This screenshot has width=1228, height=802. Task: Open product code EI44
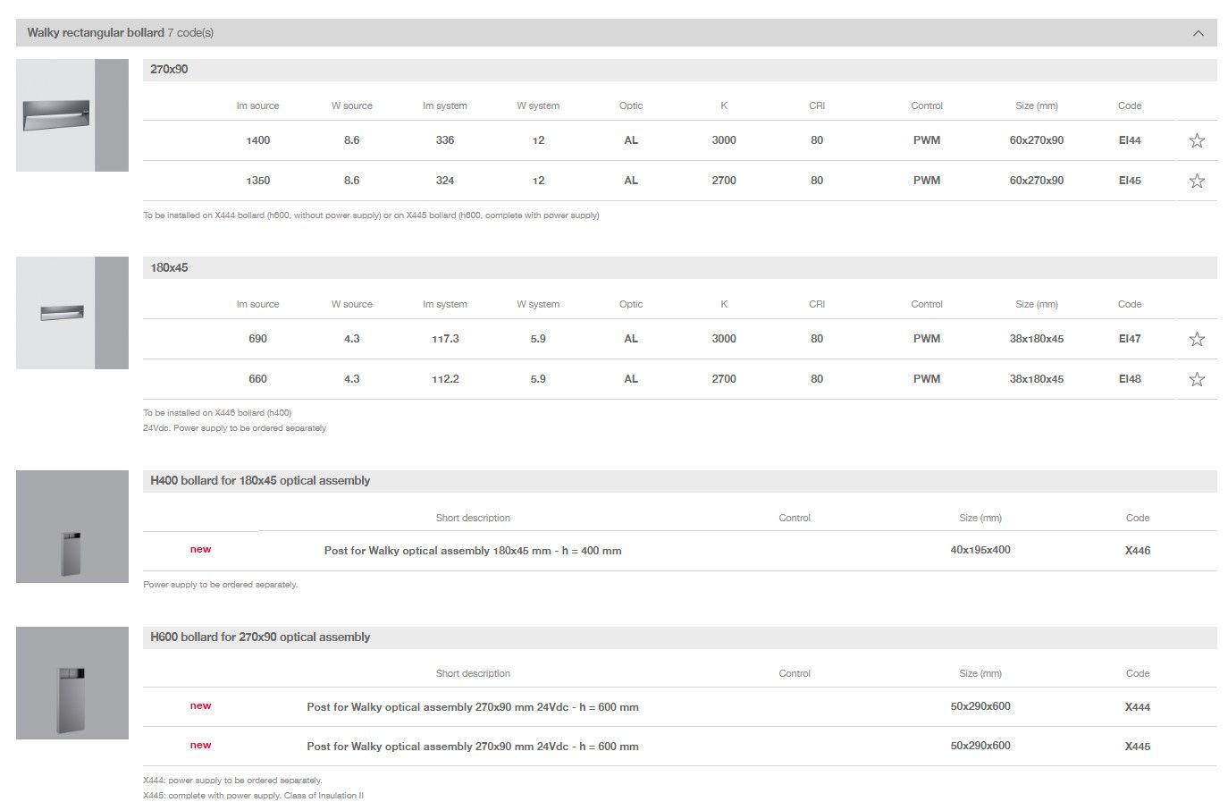pyautogui.click(x=1130, y=140)
